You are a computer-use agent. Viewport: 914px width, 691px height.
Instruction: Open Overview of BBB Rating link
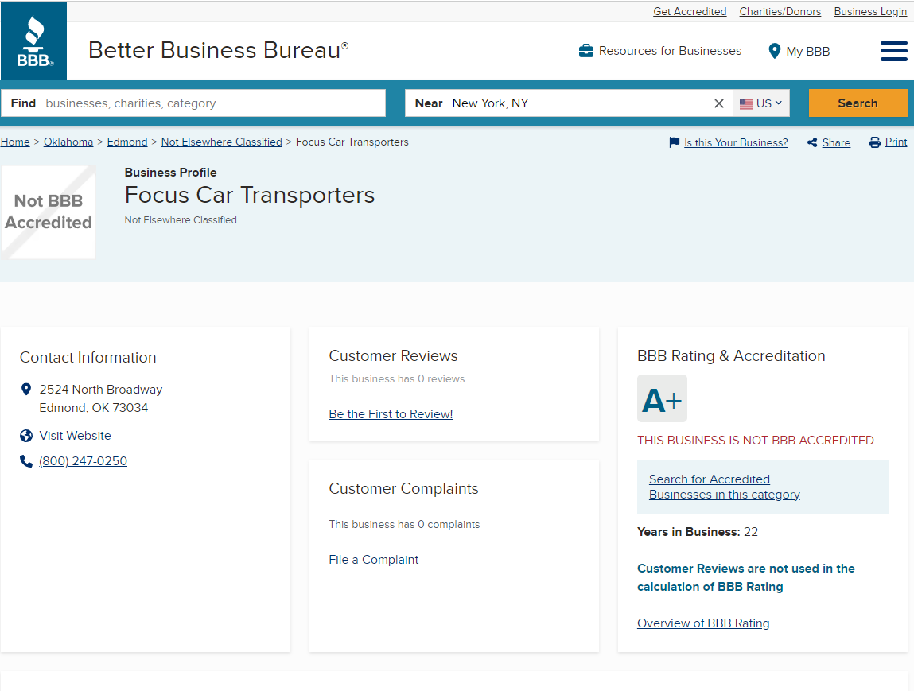(x=703, y=623)
